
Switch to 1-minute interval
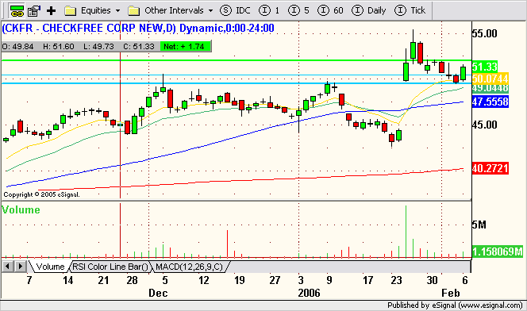pyautogui.click(x=269, y=11)
